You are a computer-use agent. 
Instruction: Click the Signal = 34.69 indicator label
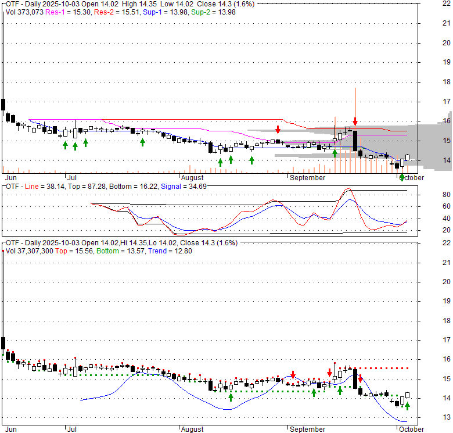[x=184, y=187]
